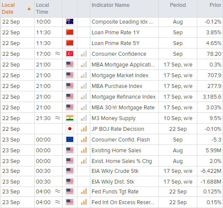Sort table by Local Time column header
The height and width of the screenshot is (208, 223).
42,9
